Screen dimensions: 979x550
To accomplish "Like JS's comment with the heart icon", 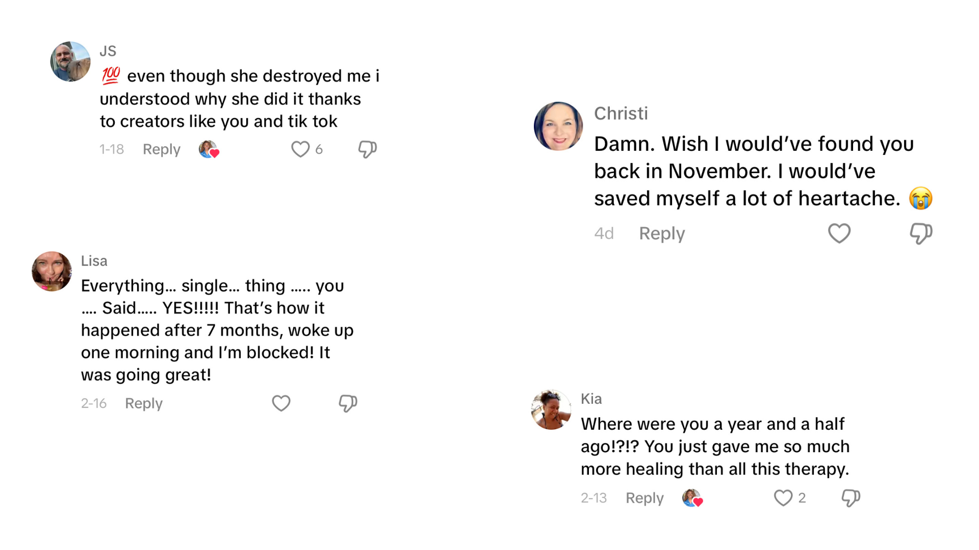I will 300,149.
